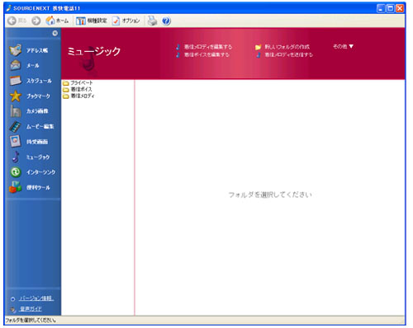The image size is (413, 328).
Task: Select the 着信ボイス folder in the tree
Action: point(78,89)
